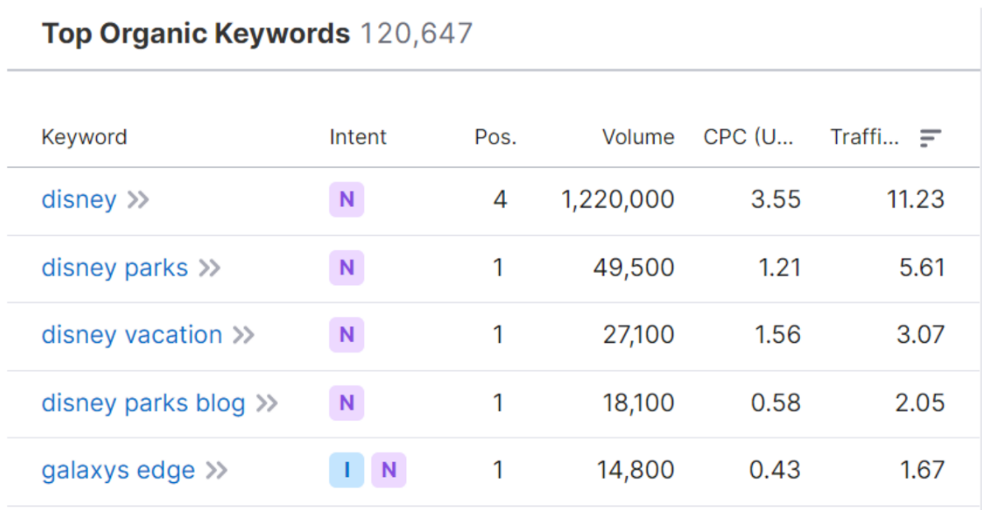982x510 pixels.
Task: Click double-chevron icon next to 'disney parks'
Action: tap(210, 269)
